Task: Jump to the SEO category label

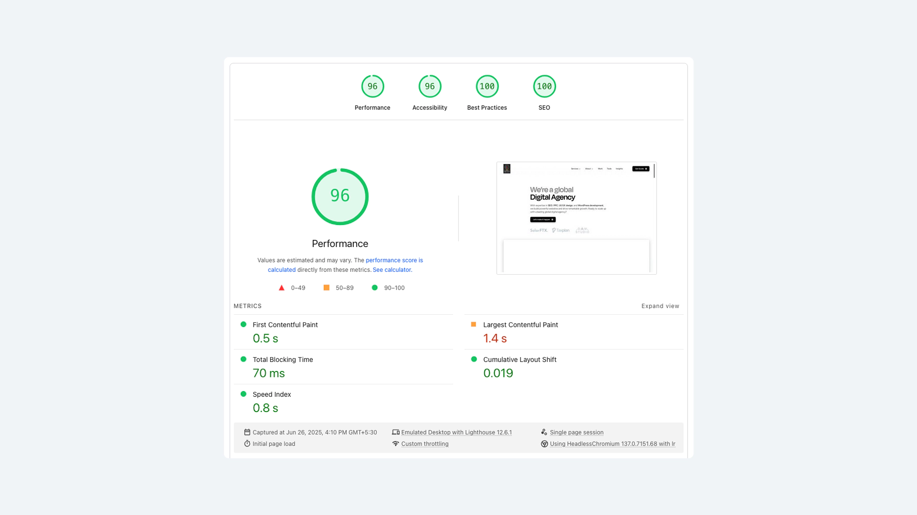Action: [x=544, y=108]
